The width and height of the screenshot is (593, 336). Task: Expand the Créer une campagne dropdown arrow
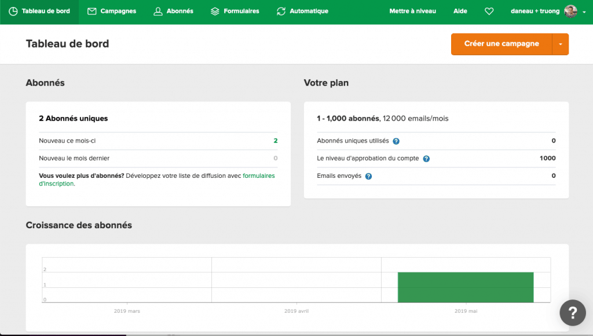coord(560,44)
